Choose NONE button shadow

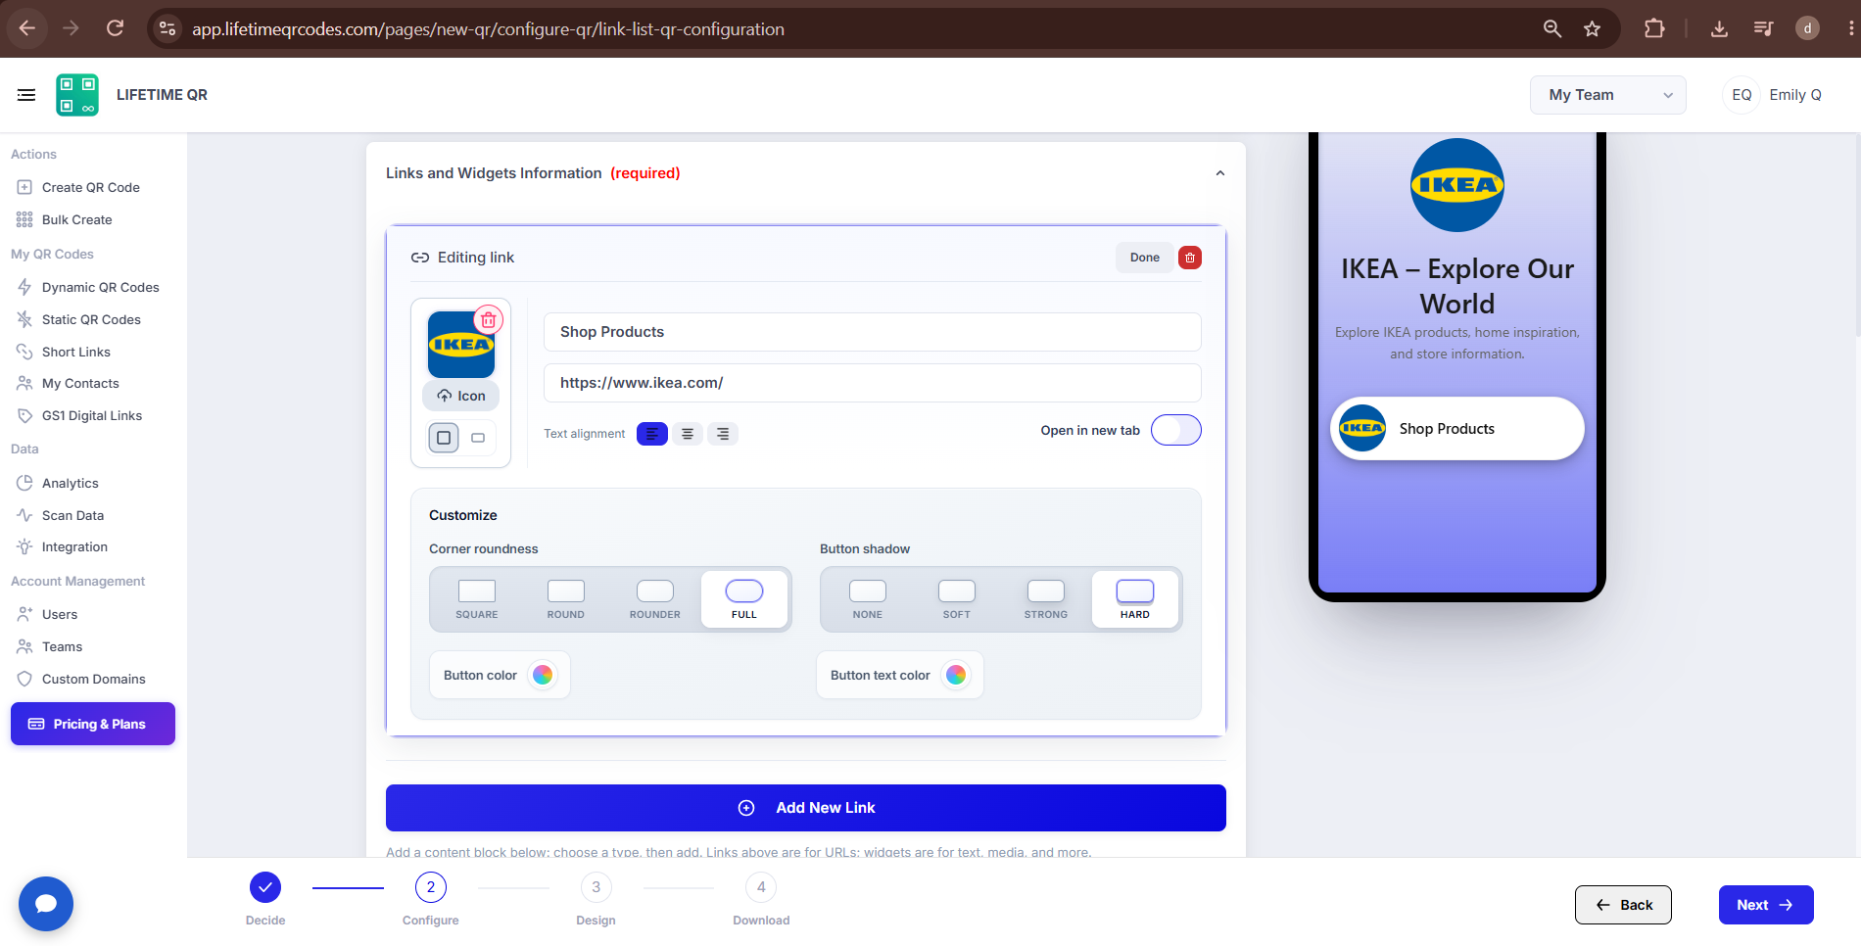pyautogui.click(x=868, y=599)
